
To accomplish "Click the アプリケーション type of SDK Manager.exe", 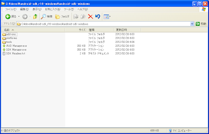I will point(96,50).
